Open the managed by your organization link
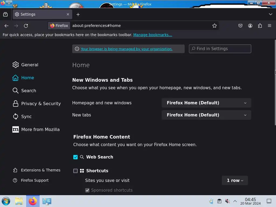Screen dimensions: 276x207 [127, 49]
